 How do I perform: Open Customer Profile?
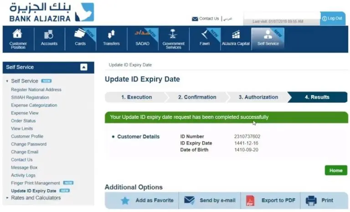(x=27, y=136)
